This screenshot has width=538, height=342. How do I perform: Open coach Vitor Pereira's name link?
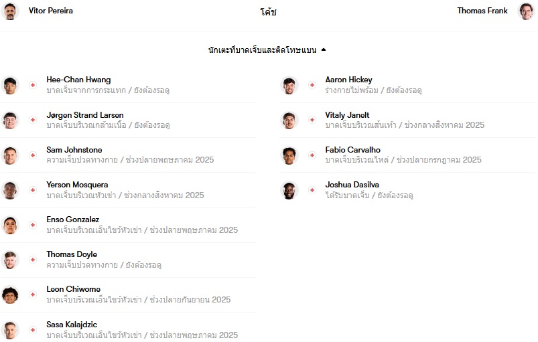(x=51, y=11)
